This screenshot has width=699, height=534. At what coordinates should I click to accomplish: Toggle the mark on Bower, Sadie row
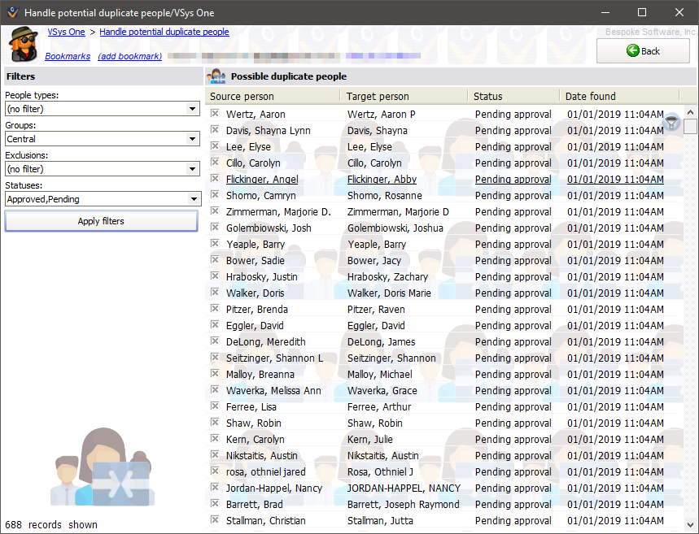(x=215, y=260)
